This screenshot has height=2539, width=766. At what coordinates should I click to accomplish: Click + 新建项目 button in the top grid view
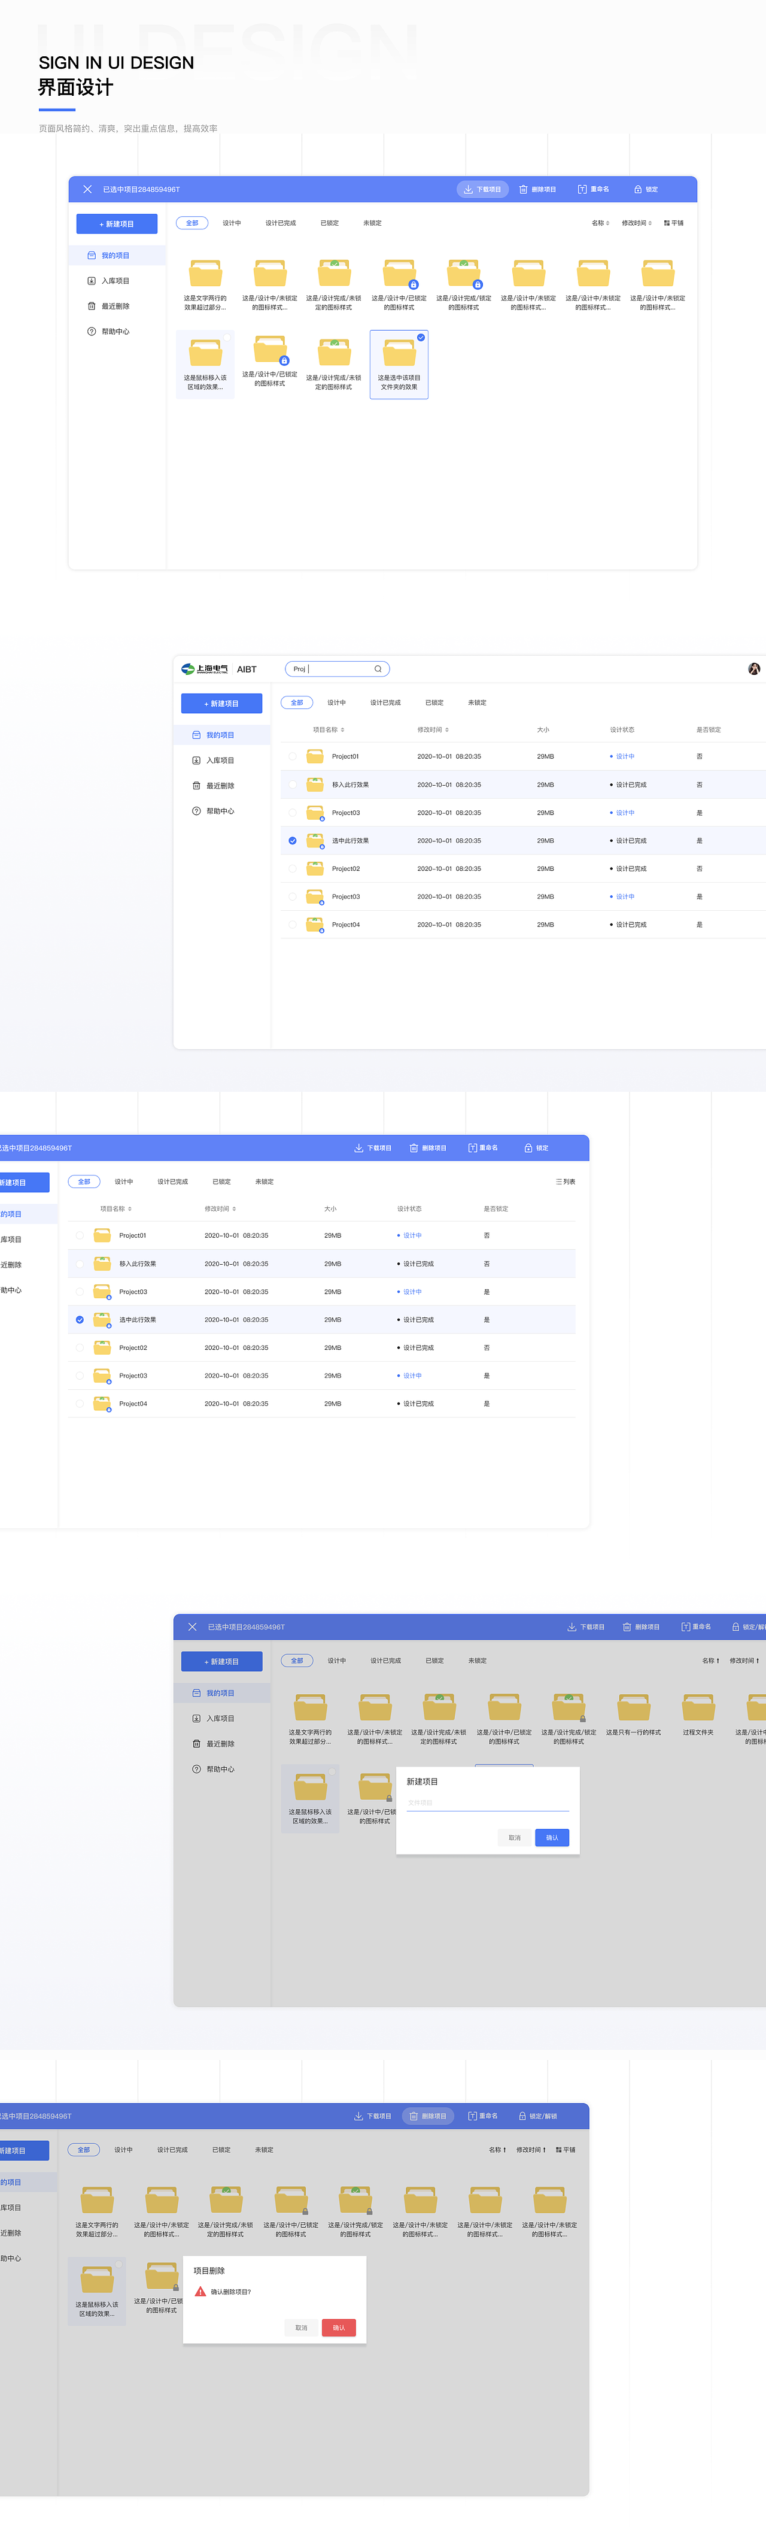117,224
